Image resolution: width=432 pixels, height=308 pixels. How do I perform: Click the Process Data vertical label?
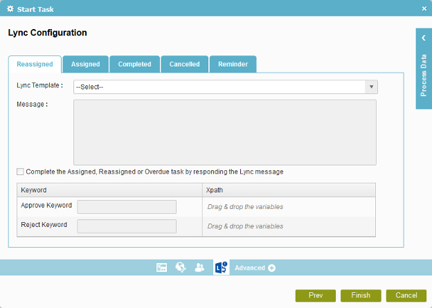(x=424, y=75)
